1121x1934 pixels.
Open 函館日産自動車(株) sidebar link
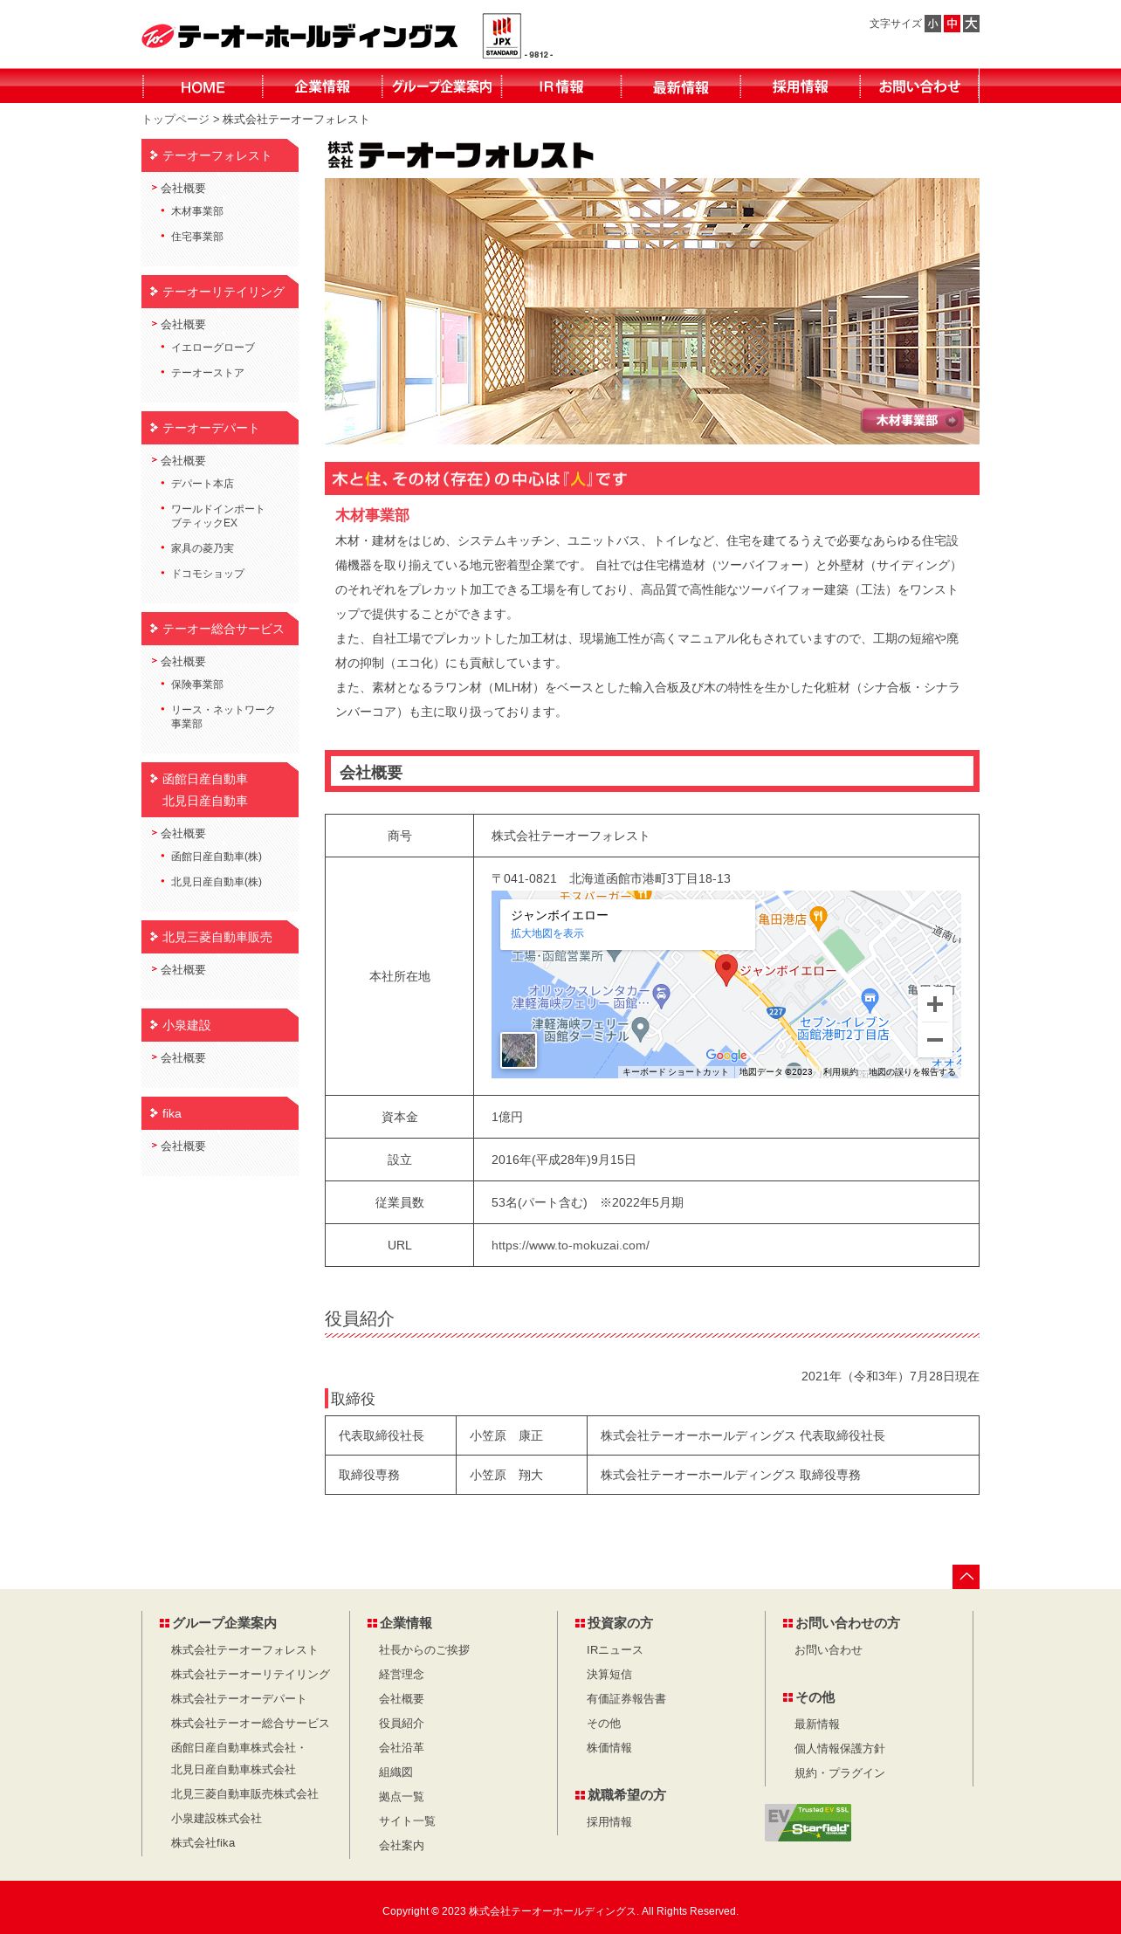point(217,857)
